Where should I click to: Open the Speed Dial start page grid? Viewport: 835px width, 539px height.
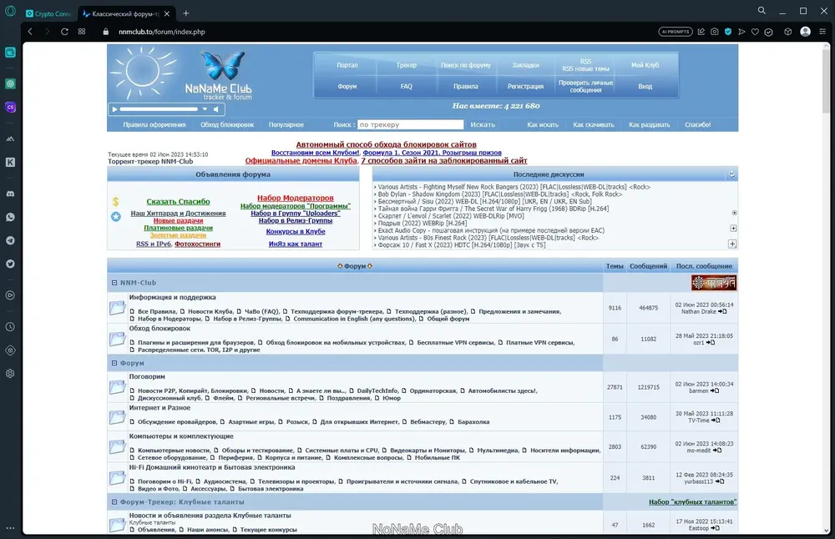tap(82, 32)
